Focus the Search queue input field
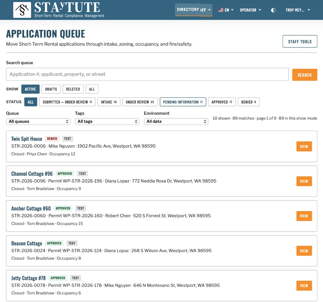Screen dimensions: 323x302 (x=147, y=74)
